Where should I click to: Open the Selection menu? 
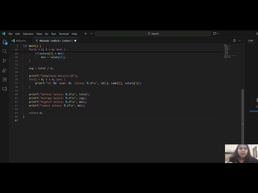point(28,34)
